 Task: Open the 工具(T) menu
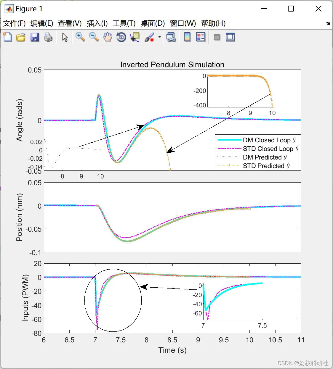pos(124,23)
